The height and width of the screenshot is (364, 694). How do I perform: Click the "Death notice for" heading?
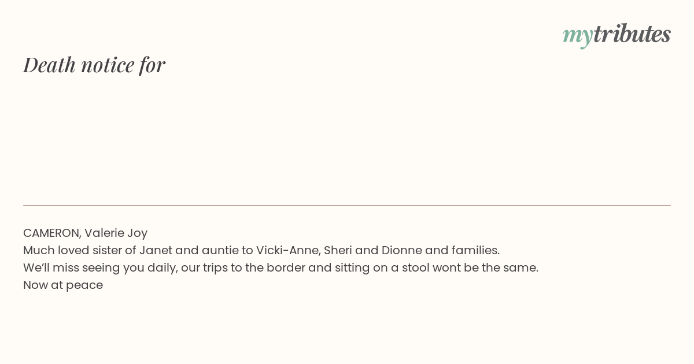pos(94,65)
